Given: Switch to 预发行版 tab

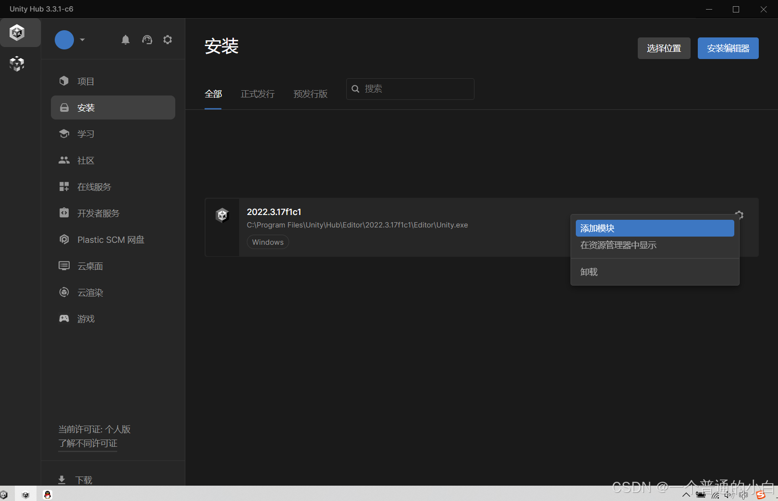Looking at the screenshot, I should pyautogui.click(x=310, y=94).
